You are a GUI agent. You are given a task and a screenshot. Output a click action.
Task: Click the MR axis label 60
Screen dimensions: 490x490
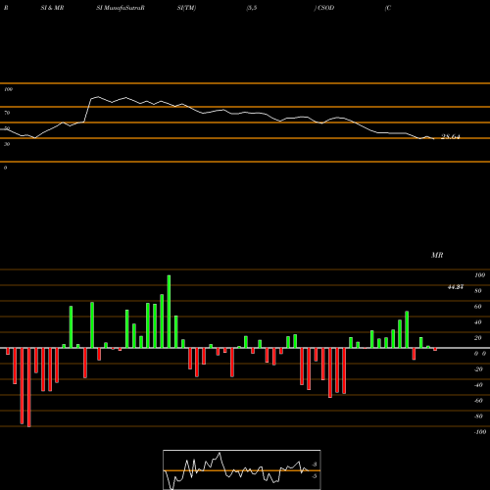pyautogui.click(x=478, y=307)
